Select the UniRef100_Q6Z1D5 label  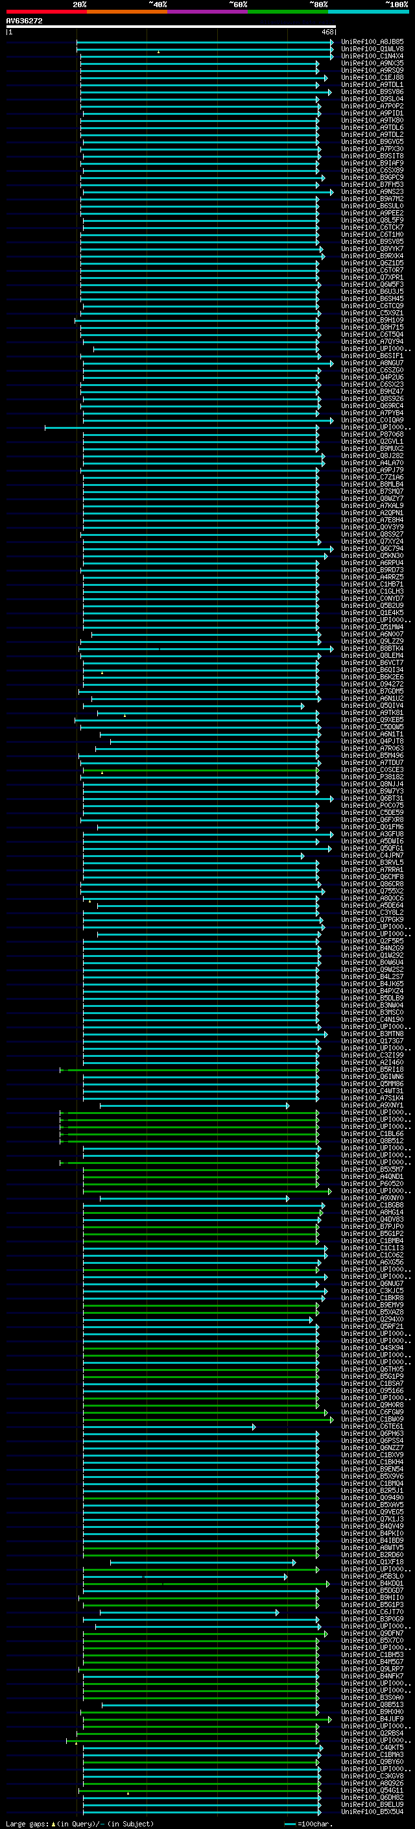click(372, 263)
